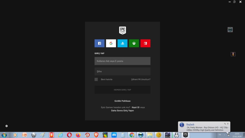
Task: Sign in with PlayStation Network
Action: (x=122, y=43)
